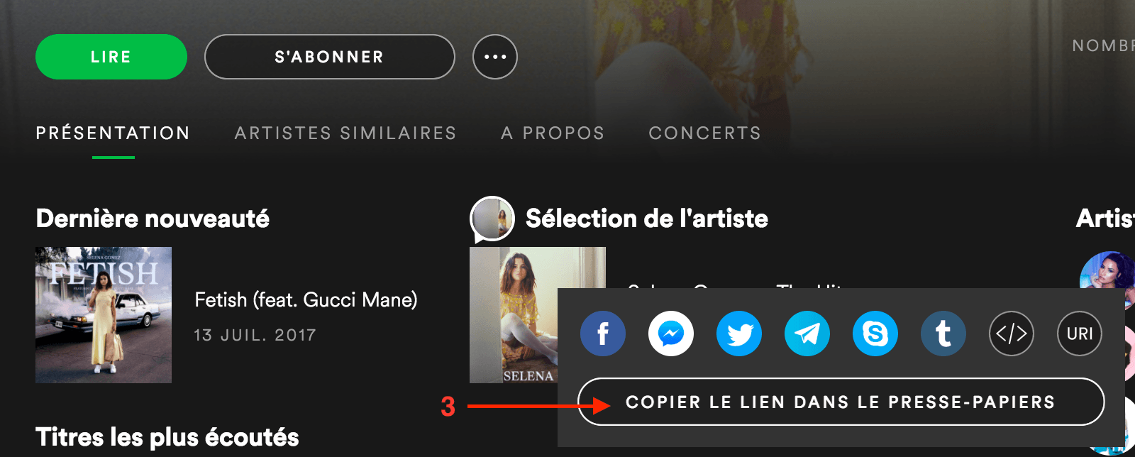Share via the Skype icon

[875, 334]
